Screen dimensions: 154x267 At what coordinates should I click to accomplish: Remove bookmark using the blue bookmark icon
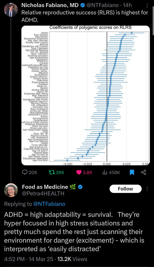(132, 173)
